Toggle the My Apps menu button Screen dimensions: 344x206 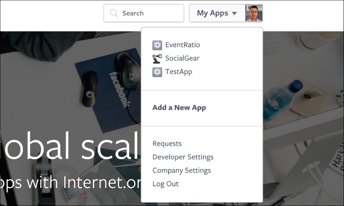point(217,13)
